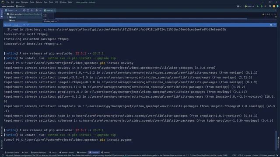Open the Problems tool window
The image size is (280, 157).
pyautogui.click(x=82, y=153)
